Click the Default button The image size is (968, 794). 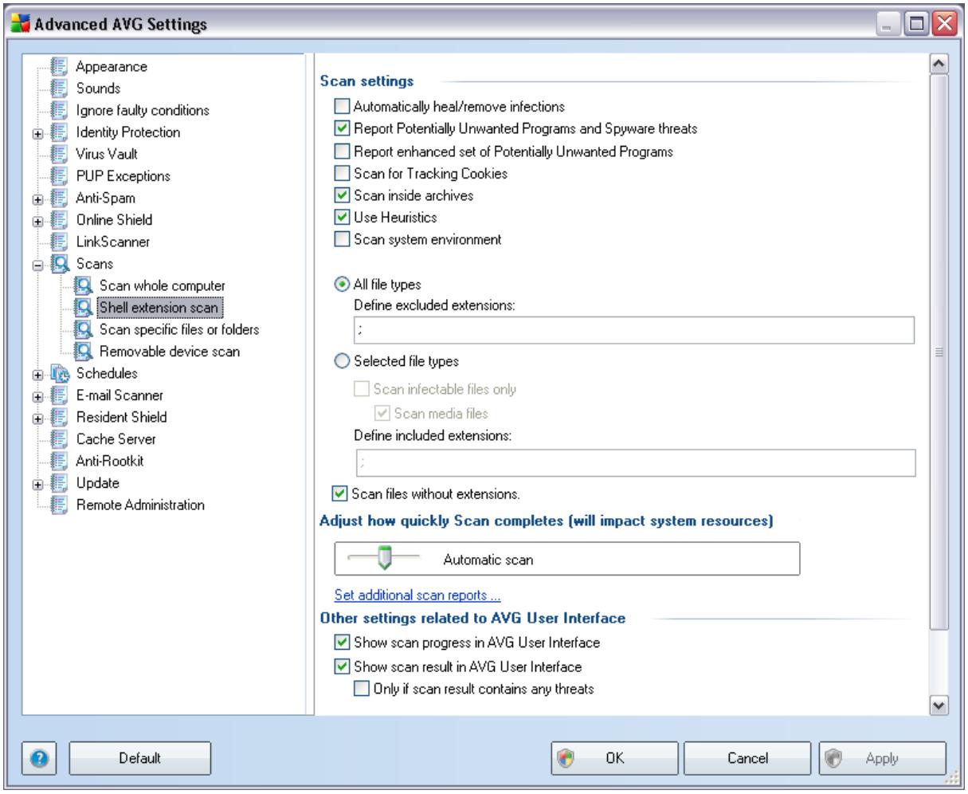140,758
